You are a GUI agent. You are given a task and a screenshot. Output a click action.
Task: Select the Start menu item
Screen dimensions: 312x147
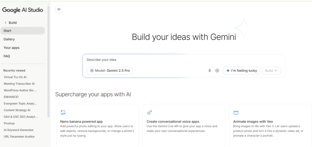pyautogui.click(x=23, y=31)
